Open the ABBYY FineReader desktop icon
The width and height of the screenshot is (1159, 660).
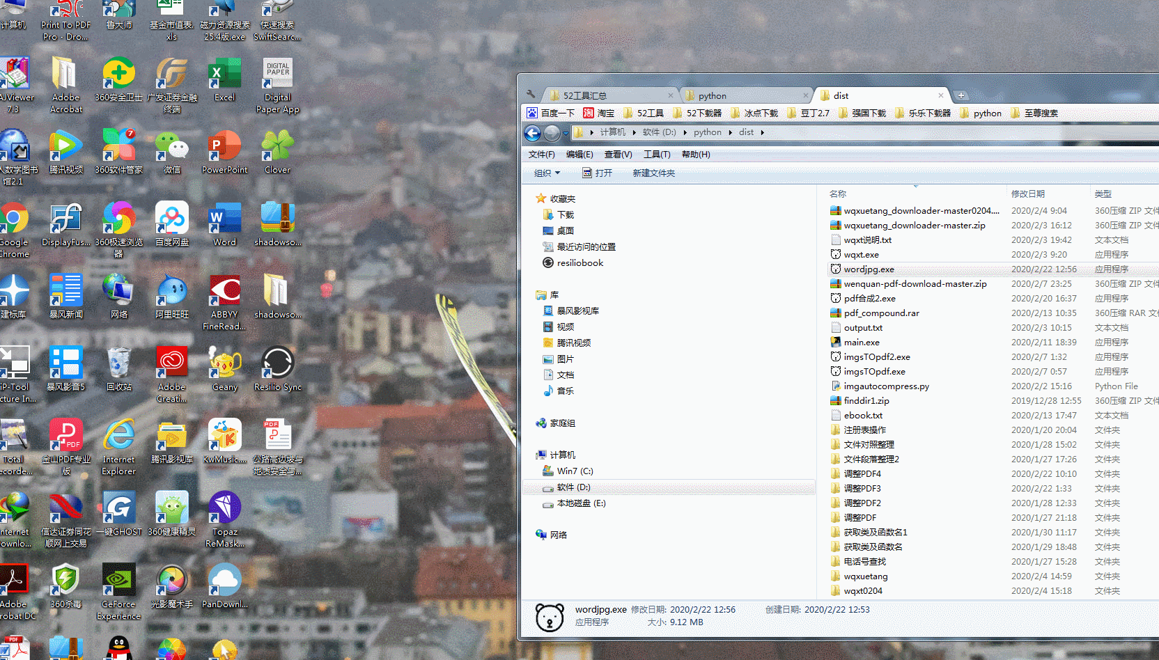tap(224, 302)
